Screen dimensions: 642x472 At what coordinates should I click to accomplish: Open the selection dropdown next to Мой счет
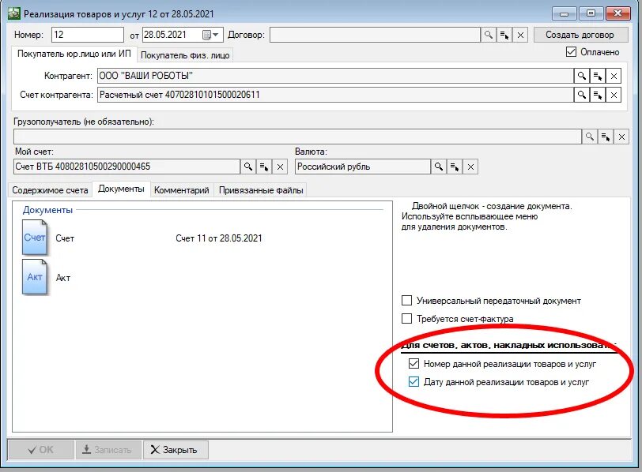coord(265,167)
